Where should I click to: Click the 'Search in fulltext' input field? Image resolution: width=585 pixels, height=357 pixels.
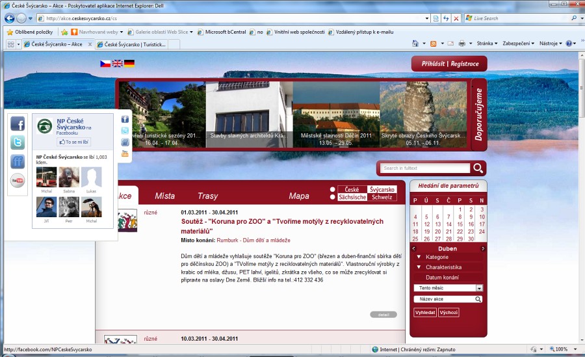tap(424, 168)
